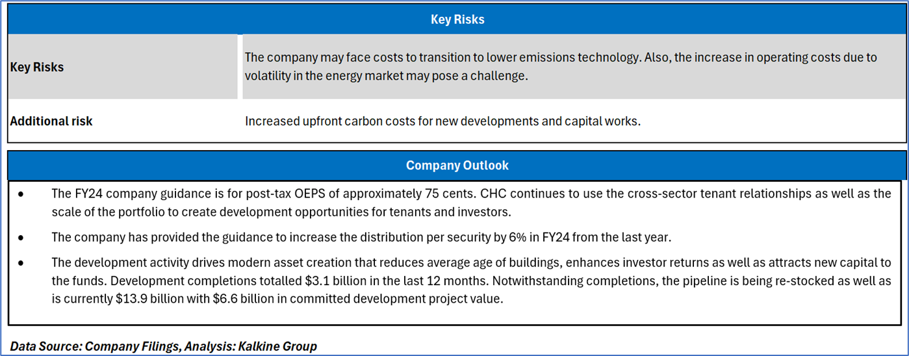Click the Data Source footer text

coord(164,346)
